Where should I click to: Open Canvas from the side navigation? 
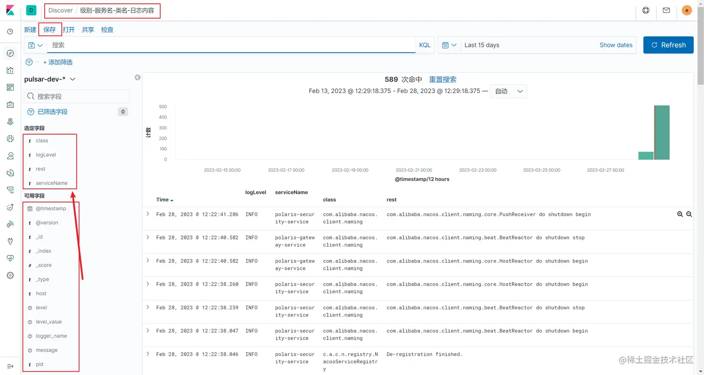coord(10,105)
